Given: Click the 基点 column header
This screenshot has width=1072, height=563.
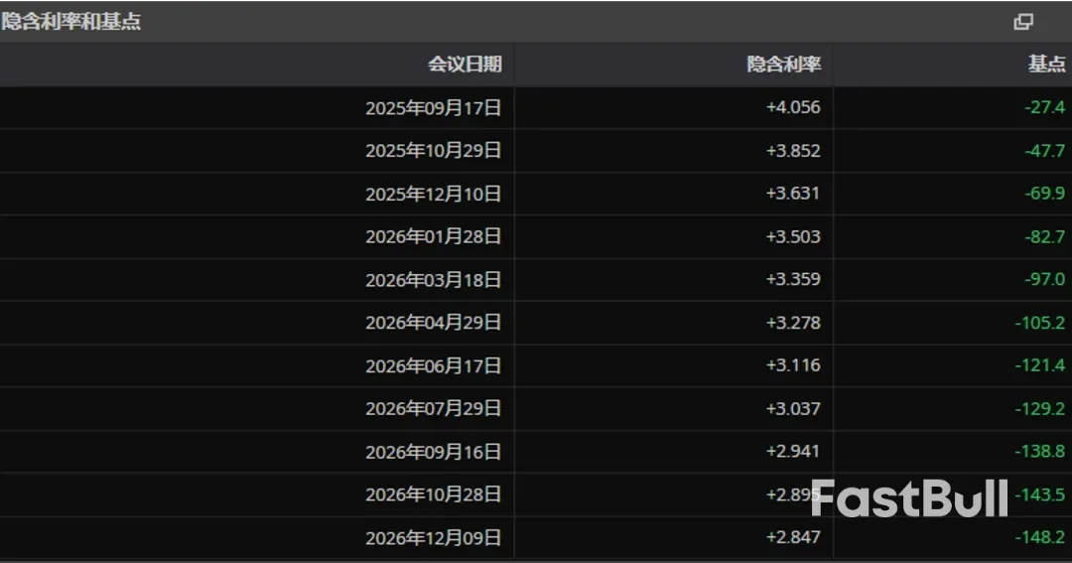Looking at the screenshot, I should click(x=1046, y=65).
